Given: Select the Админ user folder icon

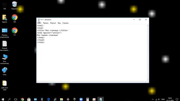Looking at the screenshot, I should (4, 19).
